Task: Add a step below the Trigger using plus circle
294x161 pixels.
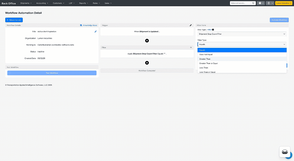Action: (147, 41)
